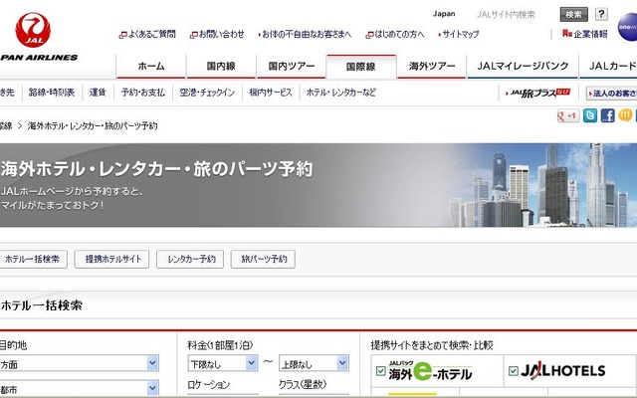The height and width of the screenshot is (398, 637).
Task: Select the 国内ツアー tab
Action: click(x=292, y=67)
